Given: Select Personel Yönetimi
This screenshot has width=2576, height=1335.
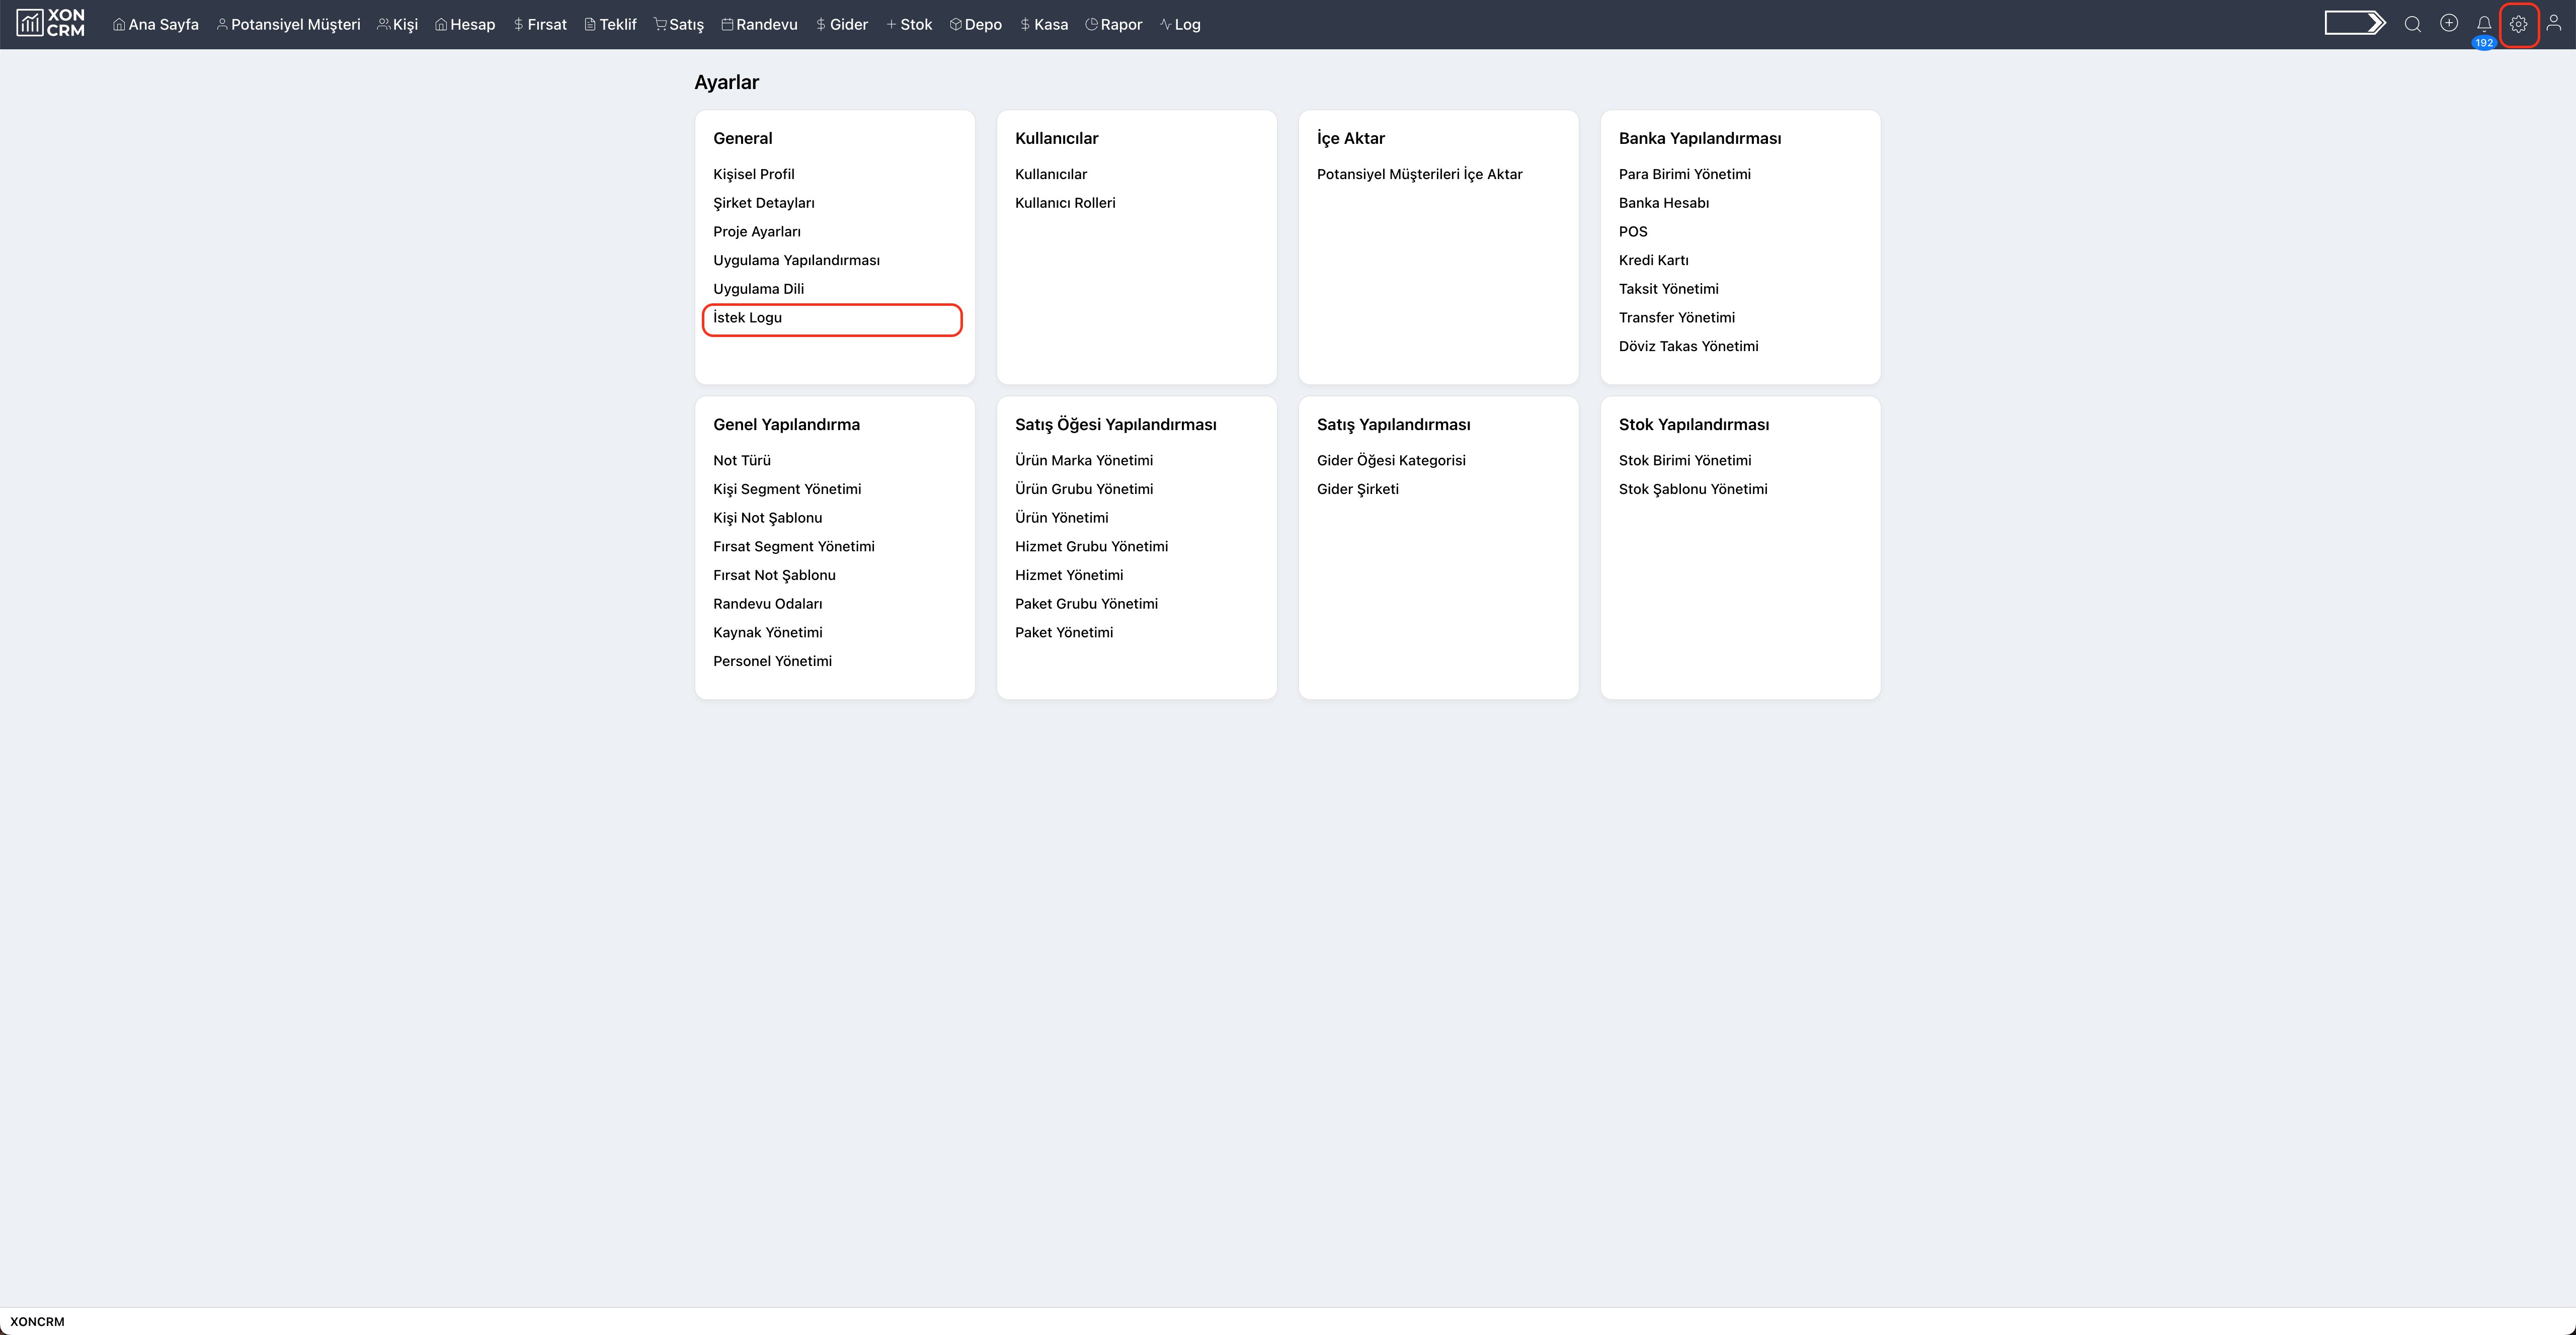Looking at the screenshot, I should tap(772, 661).
